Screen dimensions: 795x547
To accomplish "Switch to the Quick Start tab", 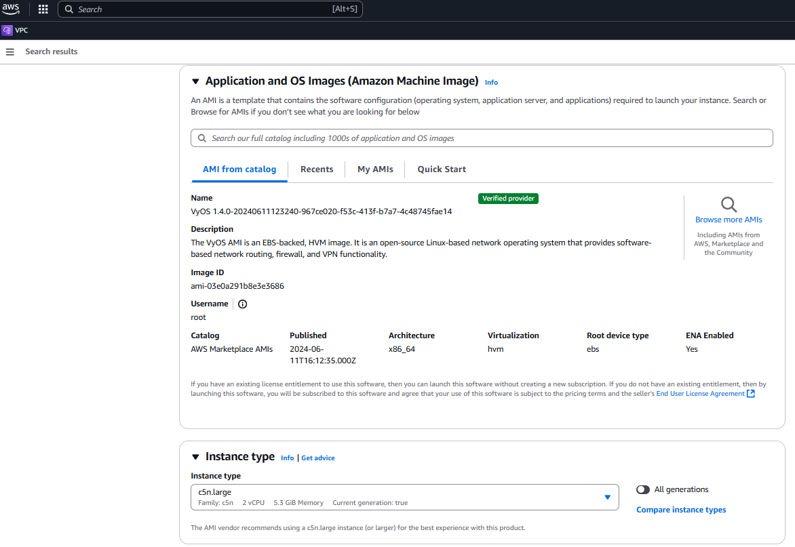I will coord(441,169).
